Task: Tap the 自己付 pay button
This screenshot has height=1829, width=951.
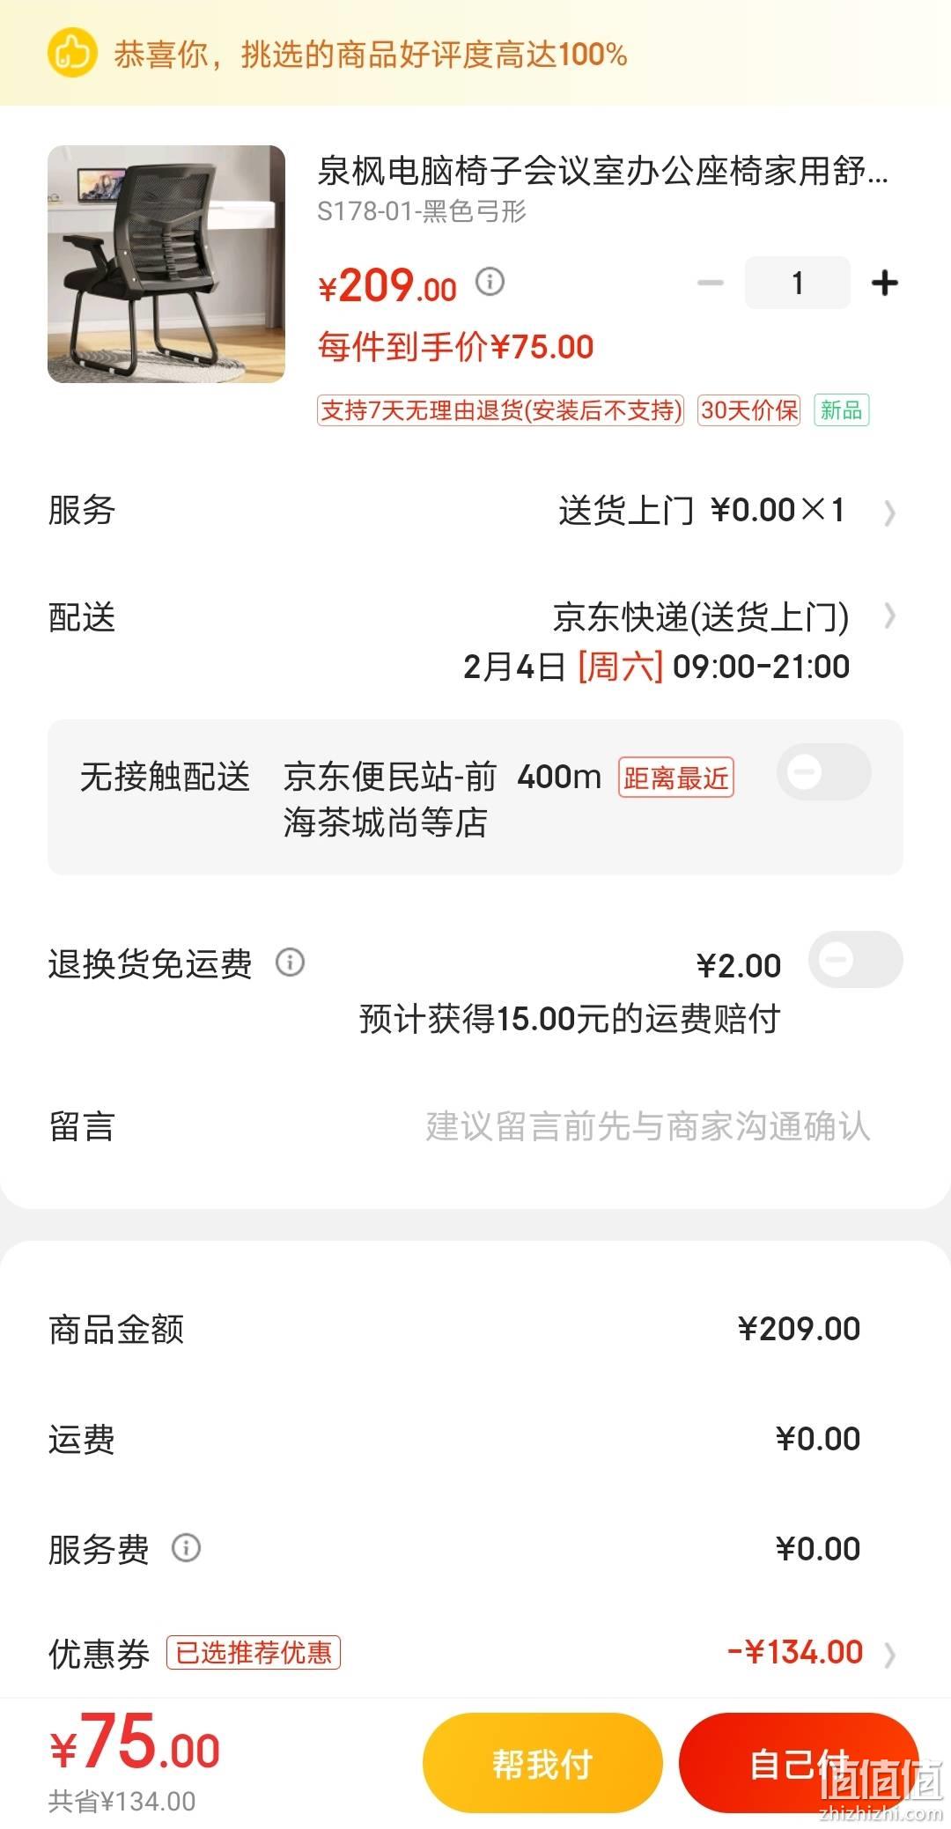Action: pyautogui.click(x=799, y=1762)
